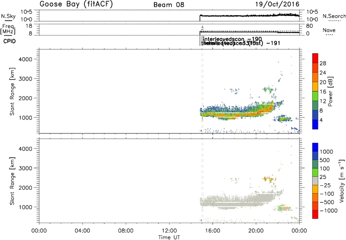Image resolution: width=346 pixels, height=240 pixels.
Task: Click the '100' tick on Velocity colorbar
Action: point(324,169)
